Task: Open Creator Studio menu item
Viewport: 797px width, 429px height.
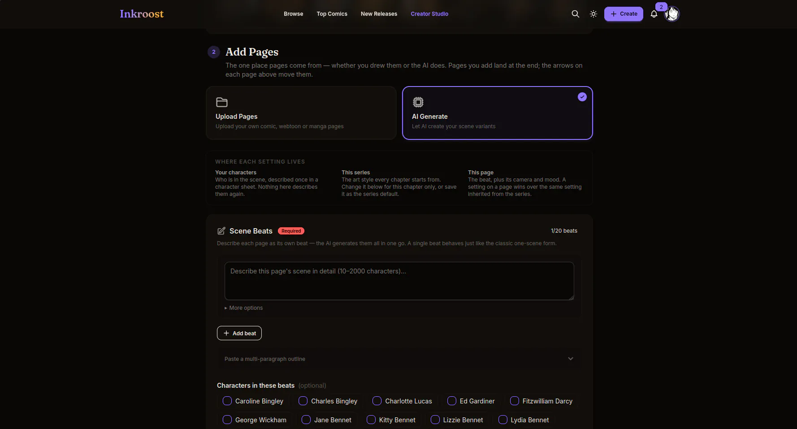Action: tap(429, 14)
